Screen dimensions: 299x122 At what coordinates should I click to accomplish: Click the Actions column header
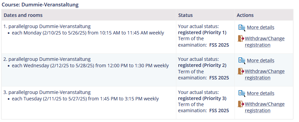tap(245, 15)
